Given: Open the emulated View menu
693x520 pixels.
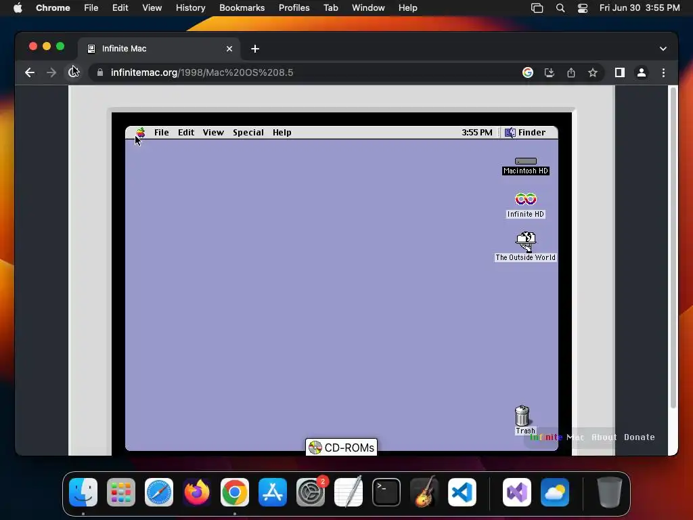Looking at the screenshot, I should [x=213, y=132].
